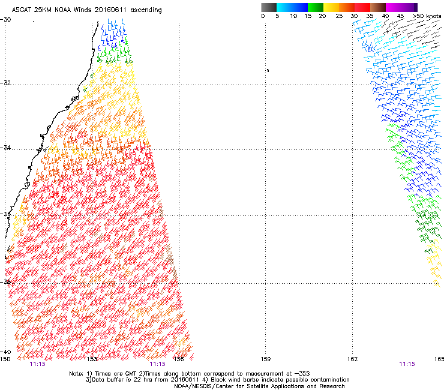Select the '30' legend scale label
The width and height of the screenshot is (444, 390).
tap(354, 16)
